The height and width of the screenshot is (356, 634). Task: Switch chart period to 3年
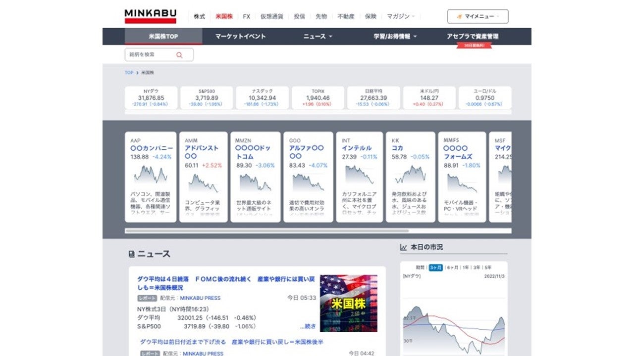(476, 267)
